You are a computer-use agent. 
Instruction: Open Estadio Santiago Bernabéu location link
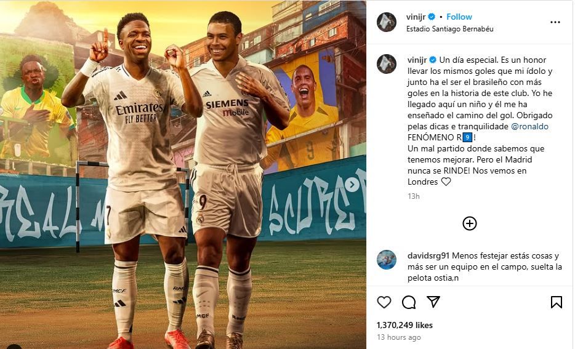449,28
